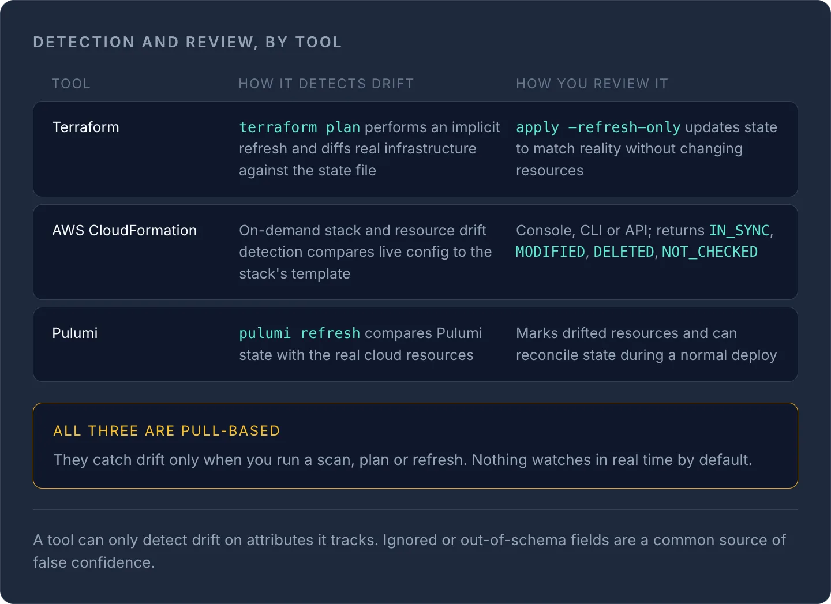The height and width of the screenshot is (604, 831).
Task: Click the 'DELETED' status code
Action: [623, 252]
